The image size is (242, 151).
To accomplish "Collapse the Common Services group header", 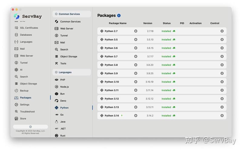I will 71,14.
